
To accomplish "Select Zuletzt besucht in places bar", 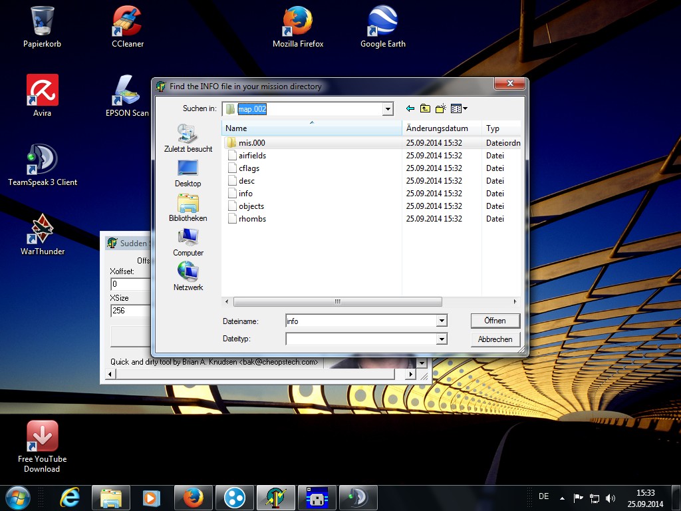I will 188,138.
